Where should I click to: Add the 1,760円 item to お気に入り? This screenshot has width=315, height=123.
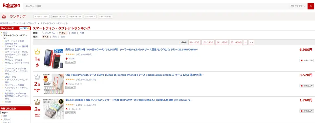[x=306, y=111]
